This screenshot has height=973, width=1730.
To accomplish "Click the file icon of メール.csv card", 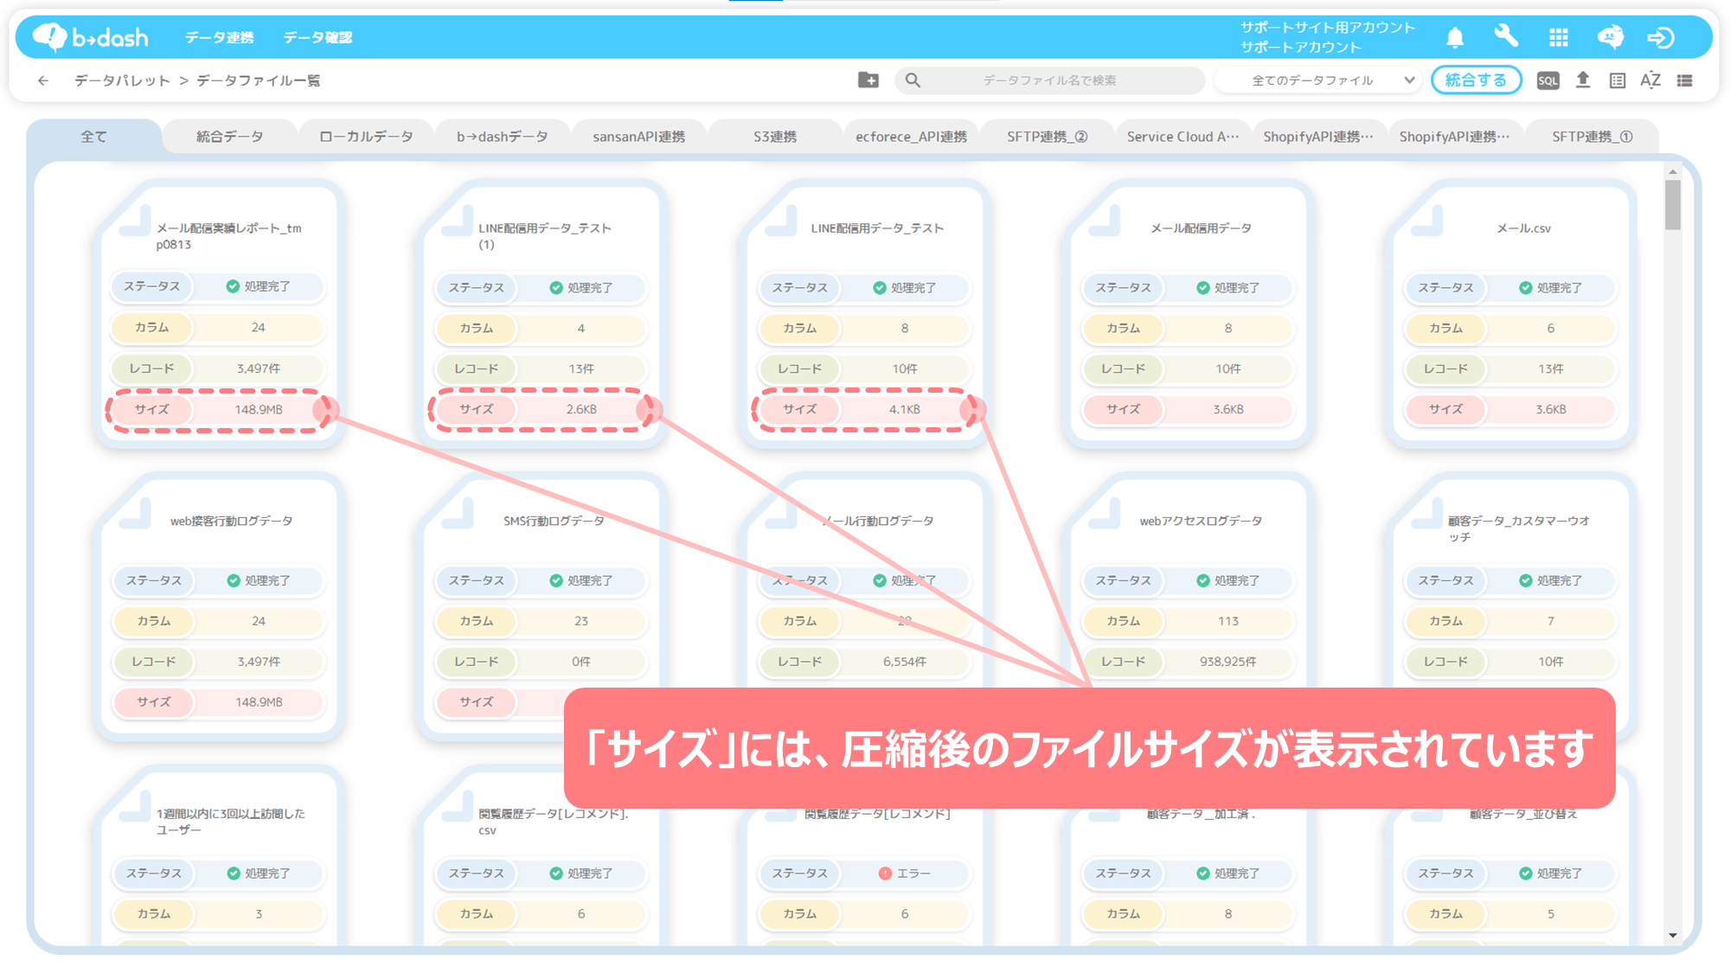I will [1426, 220].
